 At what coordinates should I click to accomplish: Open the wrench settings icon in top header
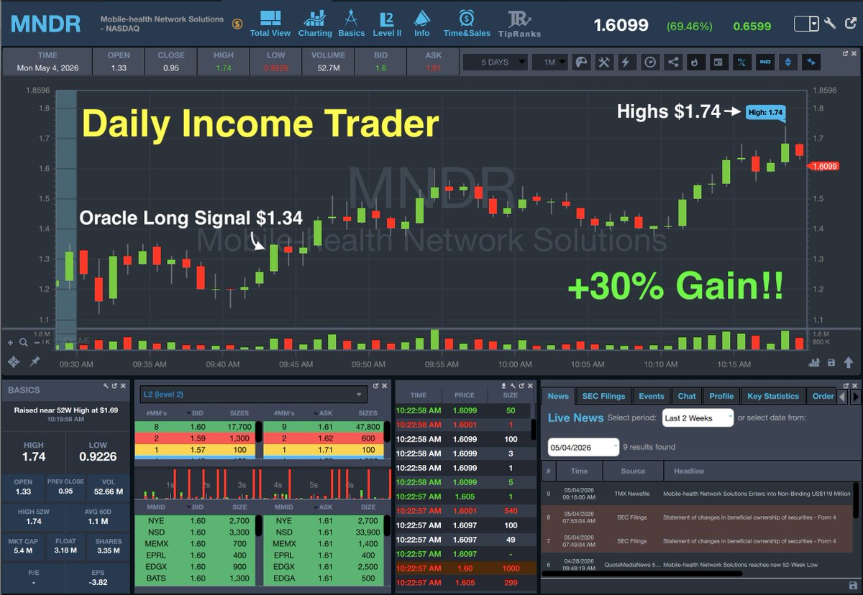coord(830,24)
